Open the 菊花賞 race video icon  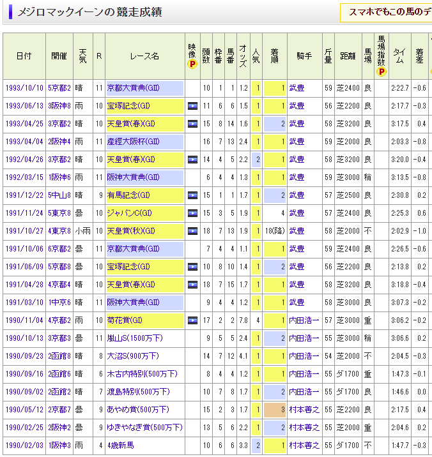click(x=192, y=320)
